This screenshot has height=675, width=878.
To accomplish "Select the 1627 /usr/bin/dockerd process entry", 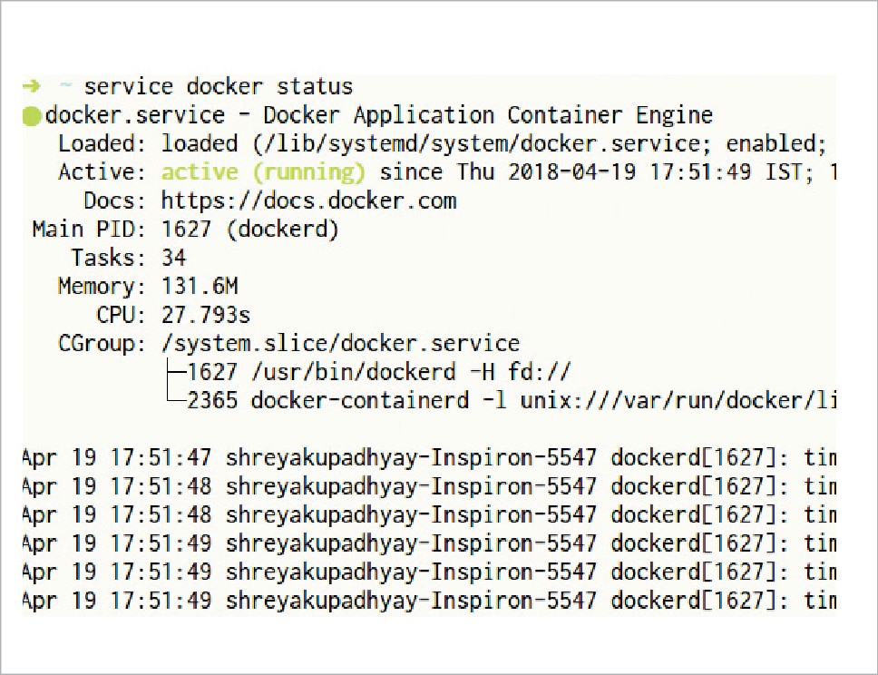I will point(379,372).
